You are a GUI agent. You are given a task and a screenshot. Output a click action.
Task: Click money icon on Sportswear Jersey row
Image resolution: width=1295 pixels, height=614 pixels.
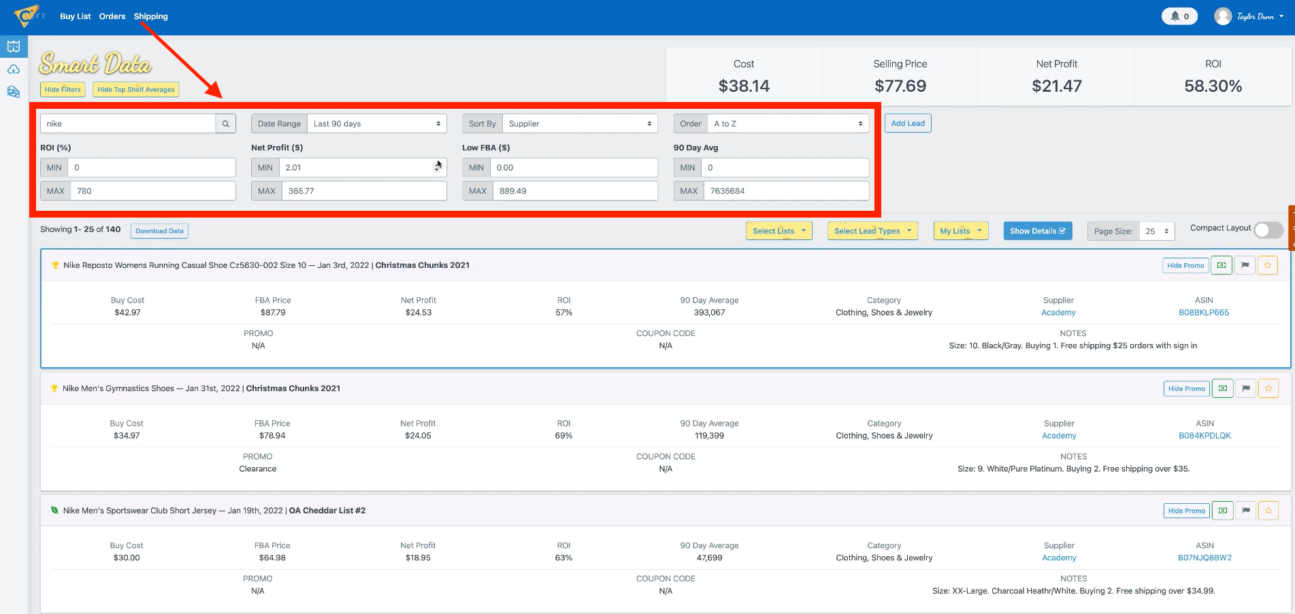click(1223, 511)
